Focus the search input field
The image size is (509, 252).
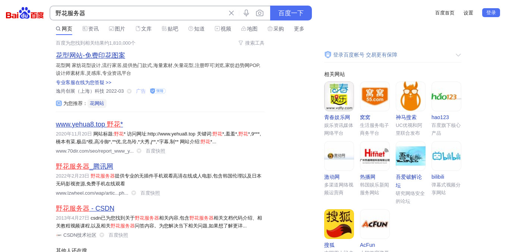140,13
